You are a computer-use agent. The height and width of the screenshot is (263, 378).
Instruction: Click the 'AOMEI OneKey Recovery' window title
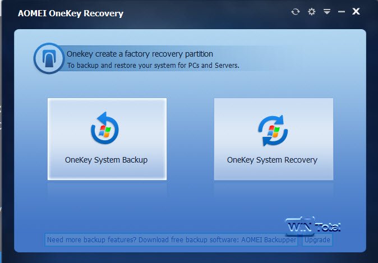click(71, 13)
